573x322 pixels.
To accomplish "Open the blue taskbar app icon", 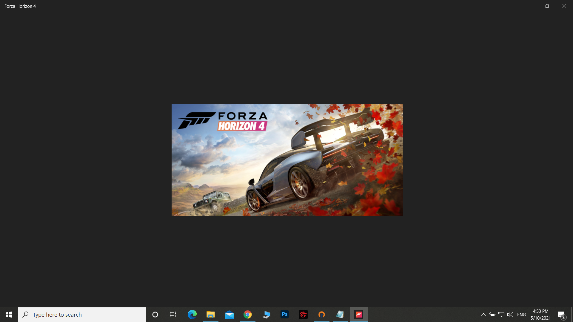I will (x=266, y=315).
